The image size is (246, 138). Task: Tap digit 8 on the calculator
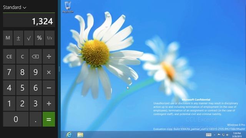tap(22, 72)
